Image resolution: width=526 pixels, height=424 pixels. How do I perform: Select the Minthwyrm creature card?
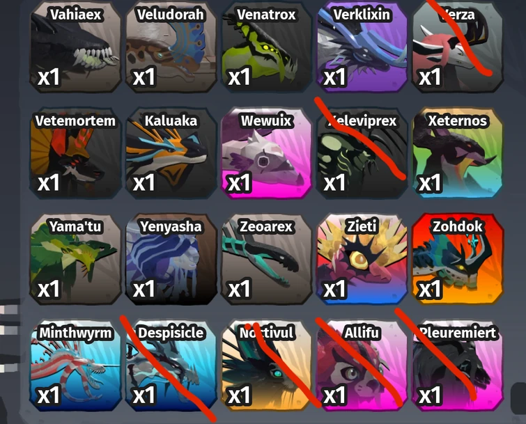click(x=75, y=366)
